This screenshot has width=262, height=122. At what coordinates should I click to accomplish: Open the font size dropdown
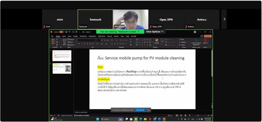click(x=100, y=40)
